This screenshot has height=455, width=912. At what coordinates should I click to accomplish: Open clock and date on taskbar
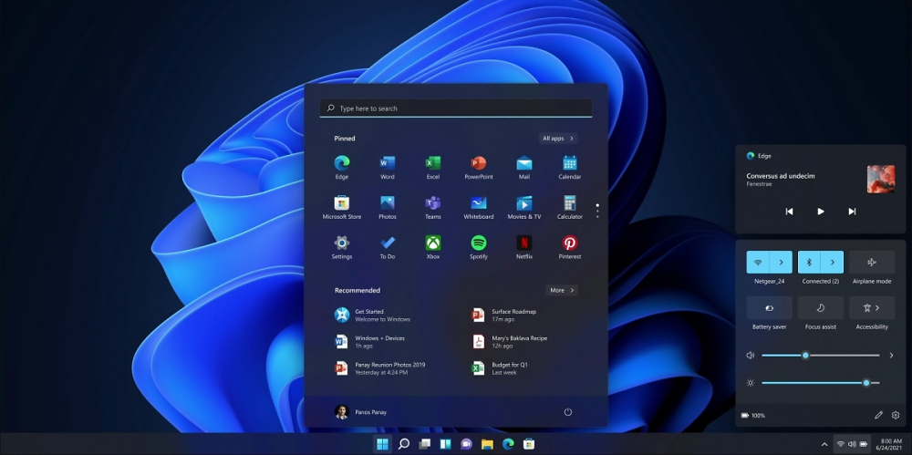click(x=891, y=445)
